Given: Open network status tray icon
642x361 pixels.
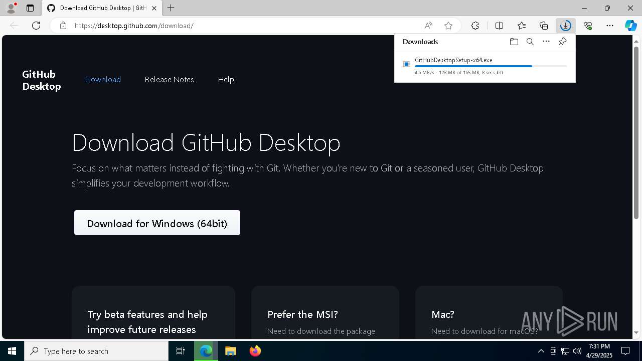Looking at the screenshot, I should tap(565, 351).
